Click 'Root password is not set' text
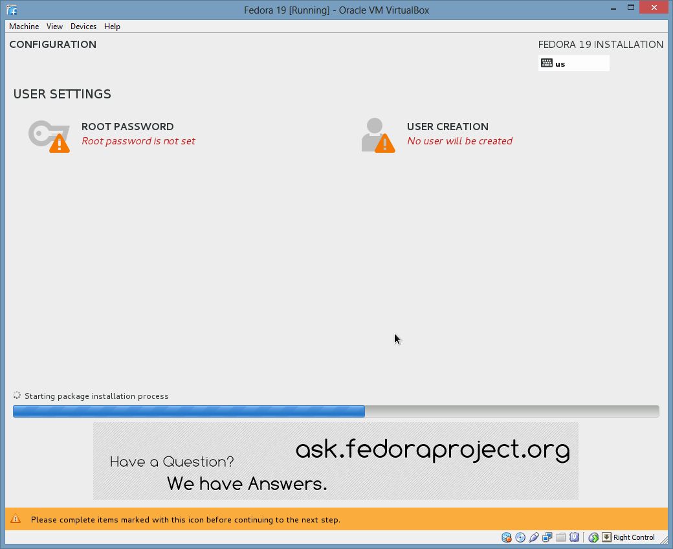 138,141
